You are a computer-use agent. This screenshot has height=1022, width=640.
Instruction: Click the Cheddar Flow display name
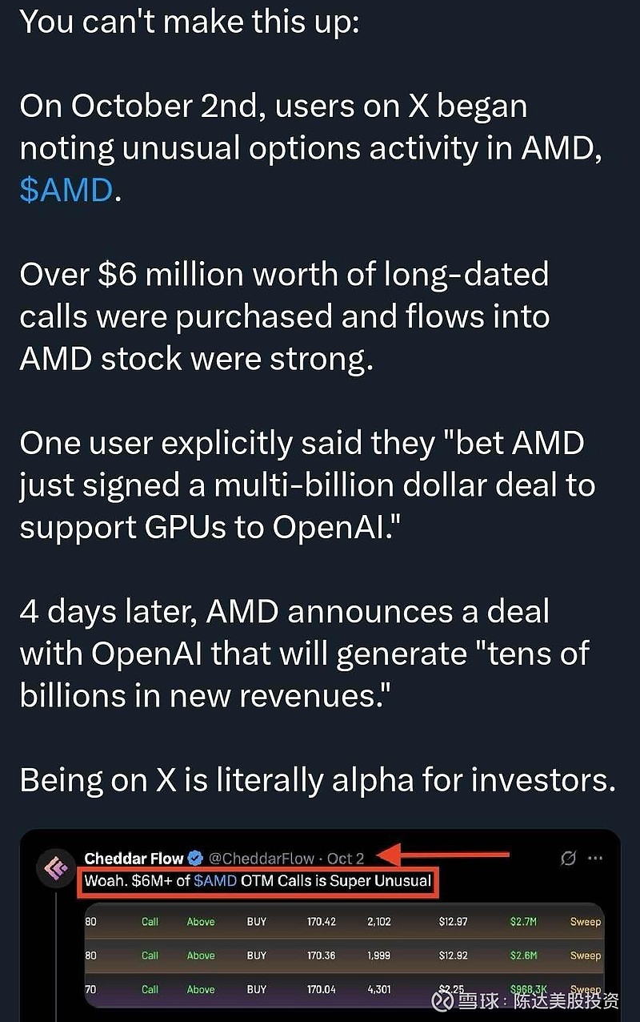pos(134,859)
